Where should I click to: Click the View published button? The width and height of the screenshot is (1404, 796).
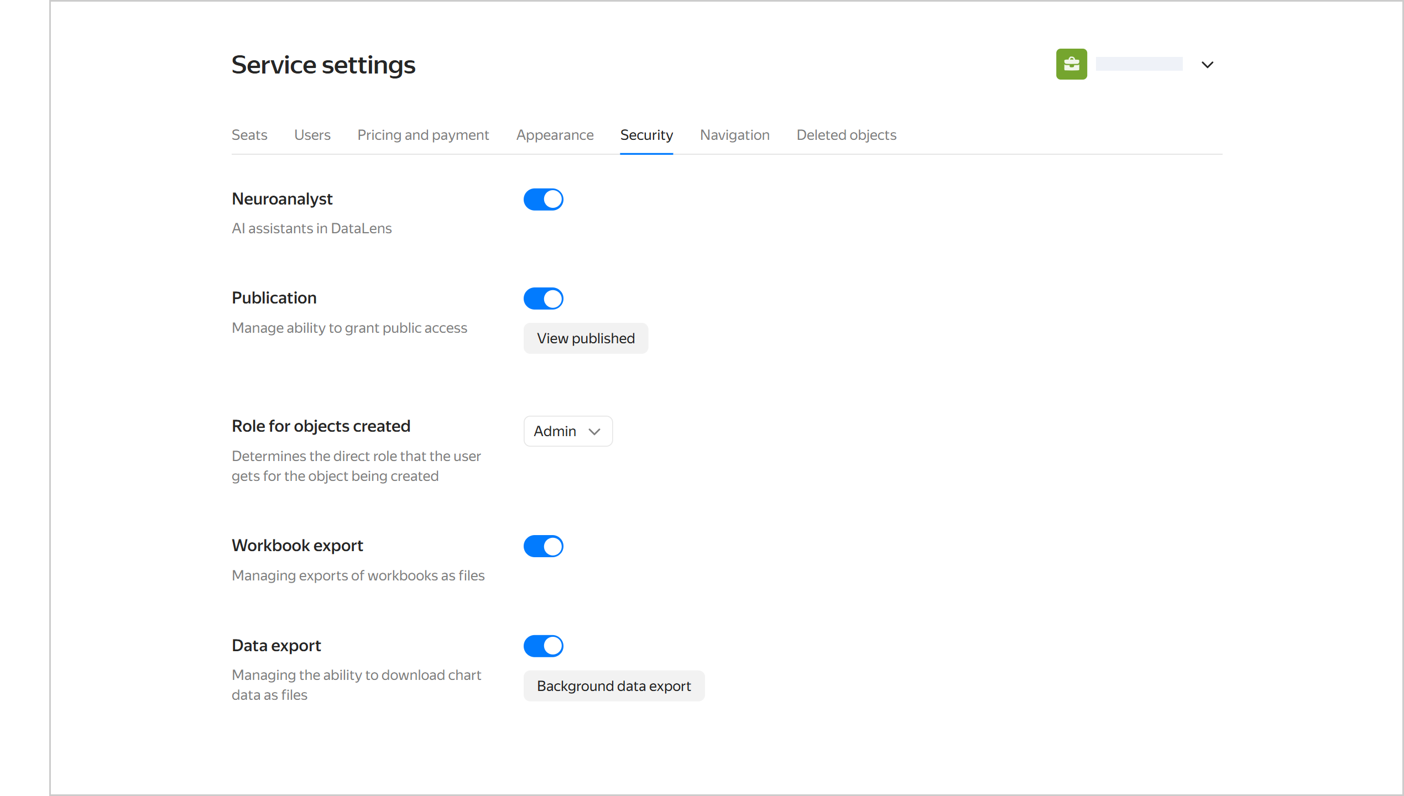(x=586, y=338)
